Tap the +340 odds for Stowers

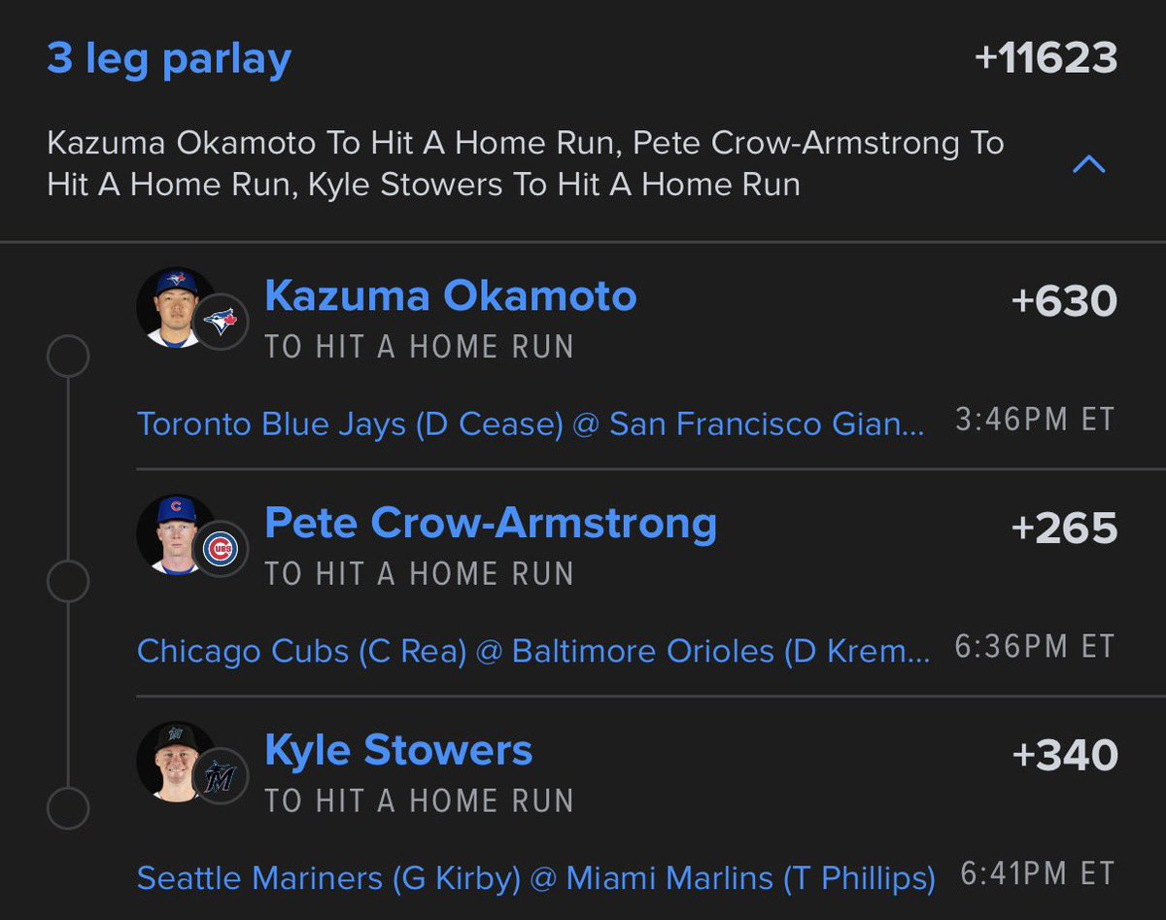1065,756
